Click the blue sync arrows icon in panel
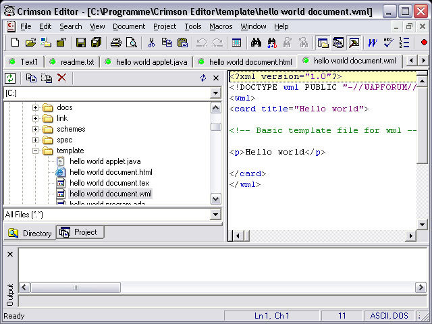The image size is (432, 324). [x=203, y=78]
